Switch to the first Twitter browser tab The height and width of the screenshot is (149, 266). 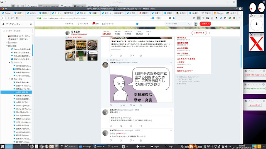pos(6,13)
